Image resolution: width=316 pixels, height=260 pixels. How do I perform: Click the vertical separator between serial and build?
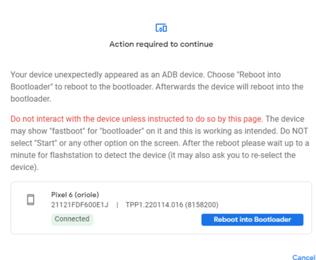pos(117,205)
